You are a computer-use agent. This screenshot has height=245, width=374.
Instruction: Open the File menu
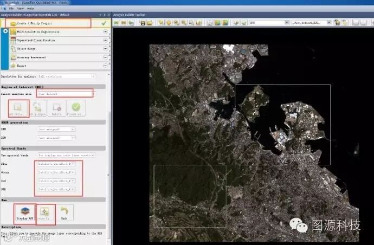click(11, 8)
